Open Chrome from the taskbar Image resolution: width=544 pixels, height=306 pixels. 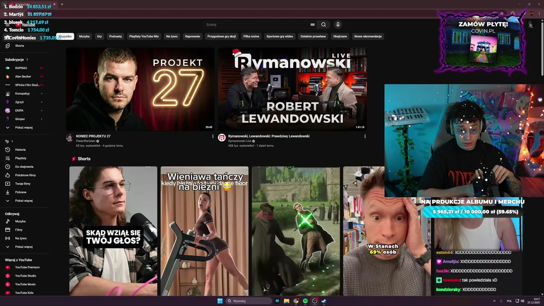pos(296,301)
